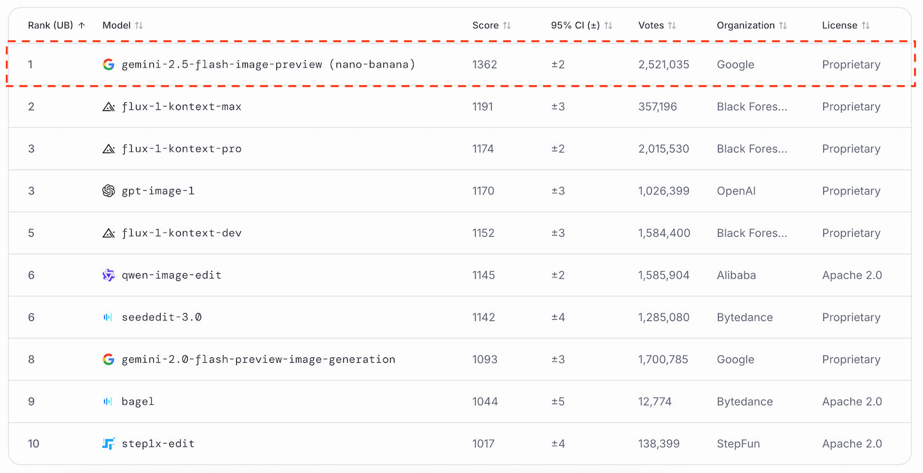Click Apache 2.0 license in qwen-image-edit row
Image resolution: width=923 pixels, height=473 pixels.
point(852,275)
